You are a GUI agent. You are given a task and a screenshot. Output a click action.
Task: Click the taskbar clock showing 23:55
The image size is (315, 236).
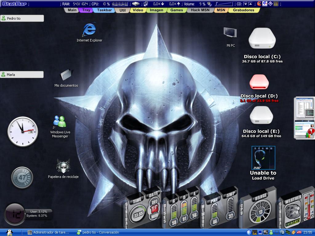coord(307,232)
